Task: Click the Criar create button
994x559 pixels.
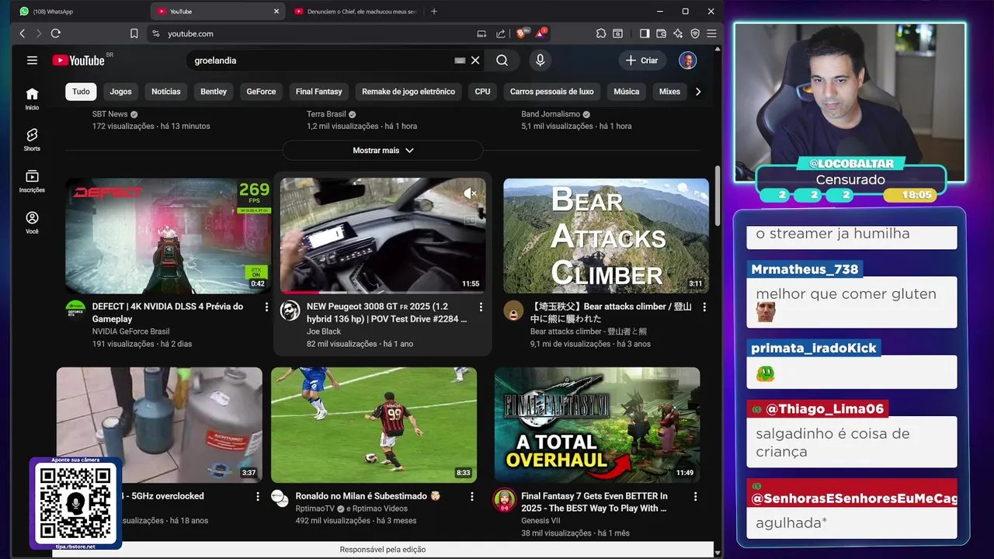Action: tap(642, 60)
